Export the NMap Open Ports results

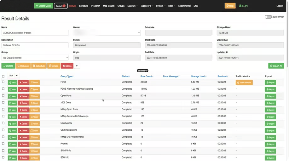[x=270, y=110]
